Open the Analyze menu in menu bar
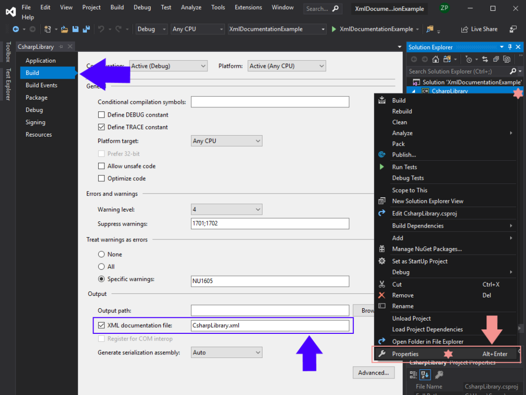The width and height of the screenshot is (526, 395). [x=191, y=7]
